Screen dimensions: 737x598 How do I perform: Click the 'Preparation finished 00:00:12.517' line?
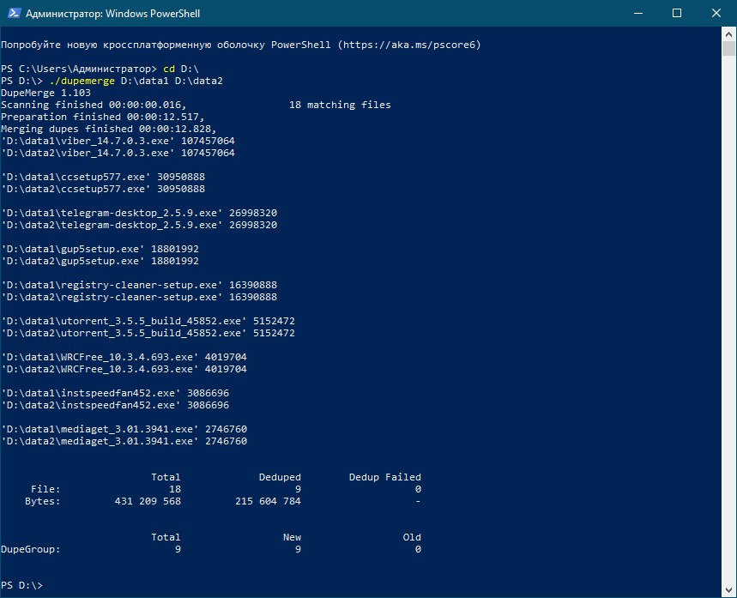coord(102,117)
